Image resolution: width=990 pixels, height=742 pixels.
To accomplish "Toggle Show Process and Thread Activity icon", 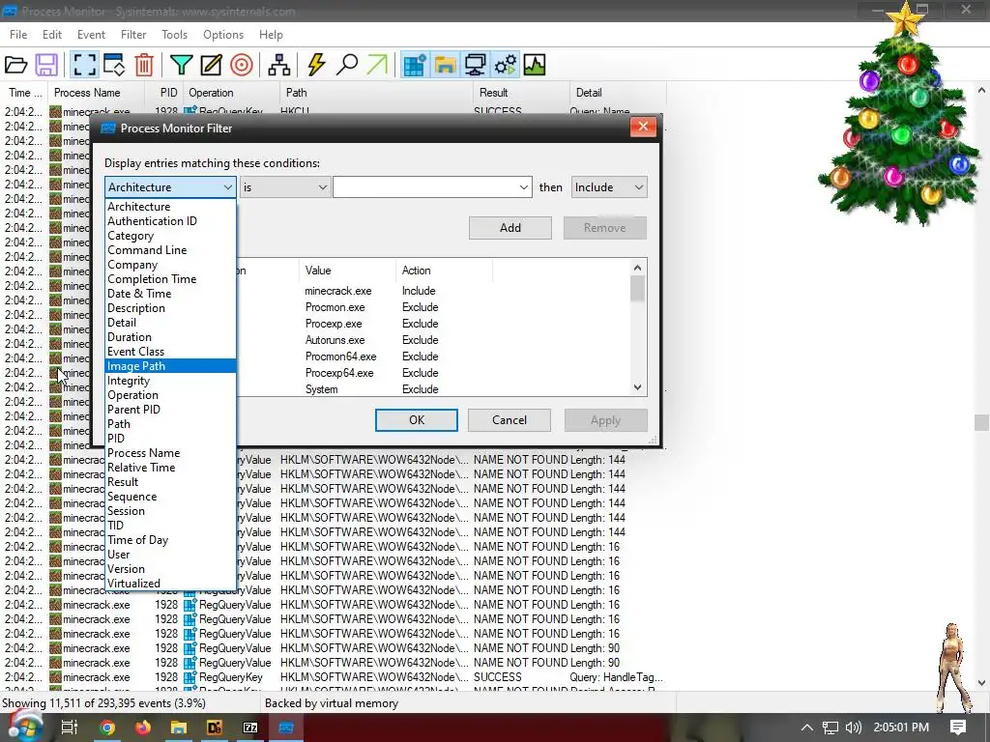I will pos(505,65).
